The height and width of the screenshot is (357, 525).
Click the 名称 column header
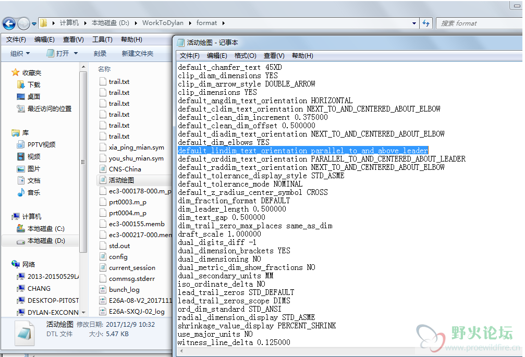click(x=104, y=69)
